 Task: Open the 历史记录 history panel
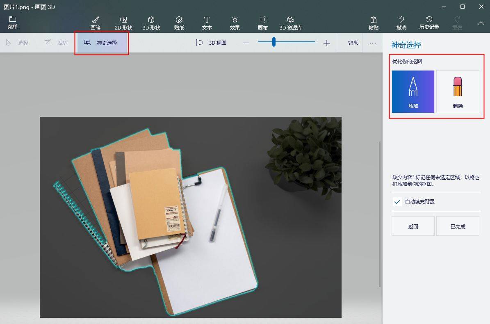(x=429, y=23)
